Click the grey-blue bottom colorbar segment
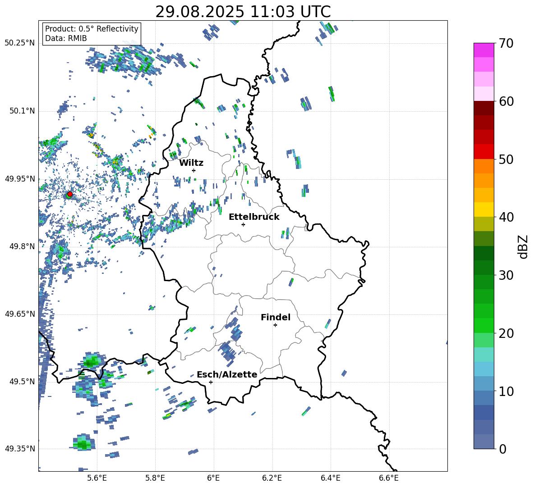 click(484, 441)
